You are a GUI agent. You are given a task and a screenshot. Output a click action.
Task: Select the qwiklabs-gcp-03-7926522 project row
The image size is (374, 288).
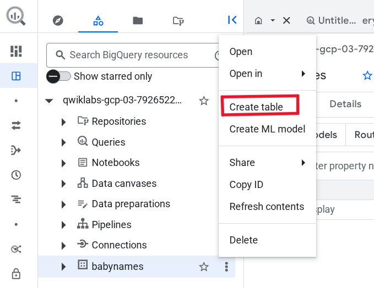[122, 100]
